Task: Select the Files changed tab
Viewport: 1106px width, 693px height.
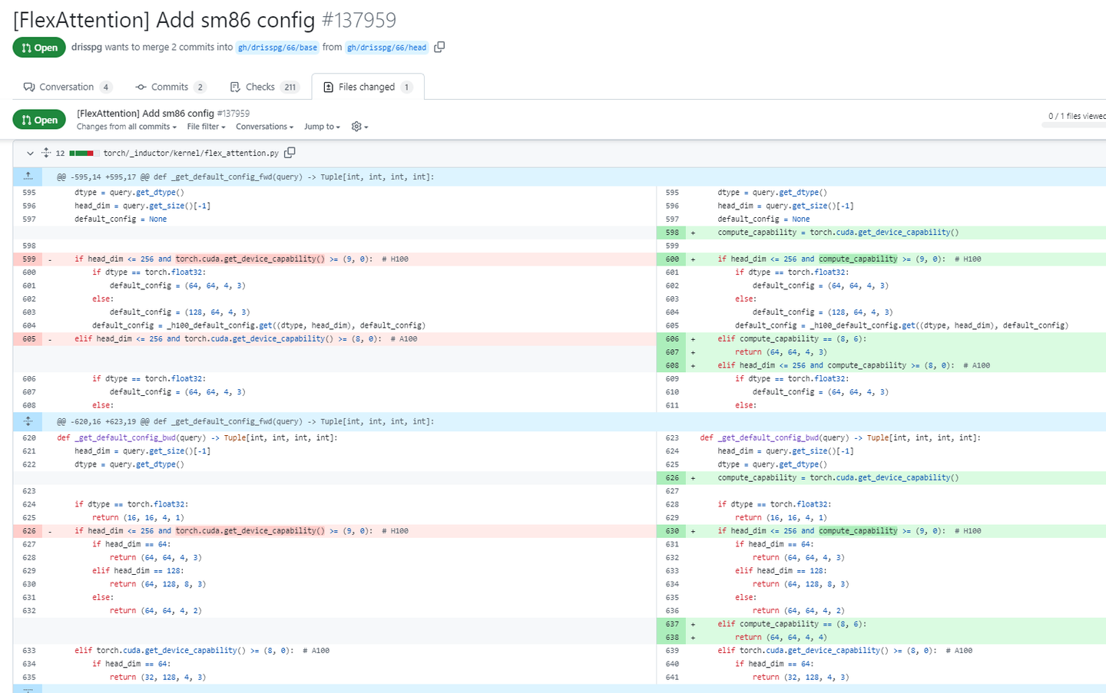Action: pyautogui.click(x=367, y=87)
